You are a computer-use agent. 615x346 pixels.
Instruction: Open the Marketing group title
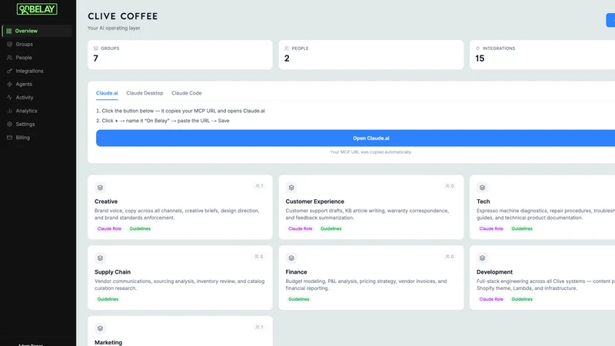pos(108,342)
